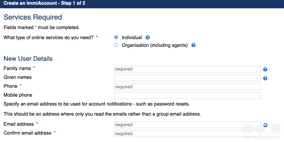The height and width of the screenshot is (142, 284).
Task: Click the 打折网 watermark logo
Action: (x=262, y=130)
